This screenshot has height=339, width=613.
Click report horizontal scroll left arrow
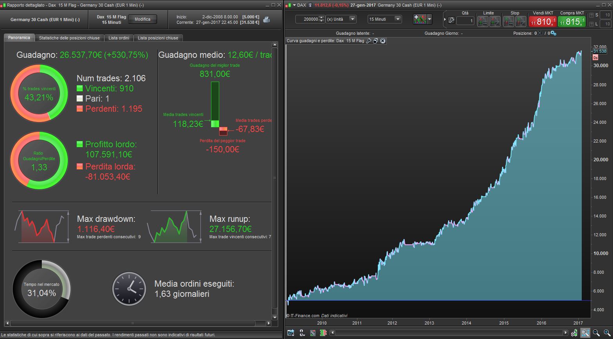coord(7,323)
